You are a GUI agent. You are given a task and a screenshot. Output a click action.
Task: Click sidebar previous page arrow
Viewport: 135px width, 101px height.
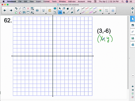coord(133,86)
